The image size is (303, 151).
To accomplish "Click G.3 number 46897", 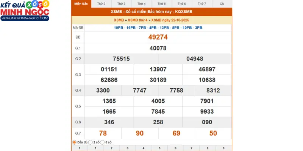I will click(207, 69).
